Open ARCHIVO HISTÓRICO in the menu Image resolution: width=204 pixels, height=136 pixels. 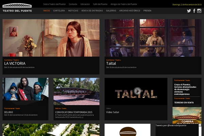click(130, 11)
